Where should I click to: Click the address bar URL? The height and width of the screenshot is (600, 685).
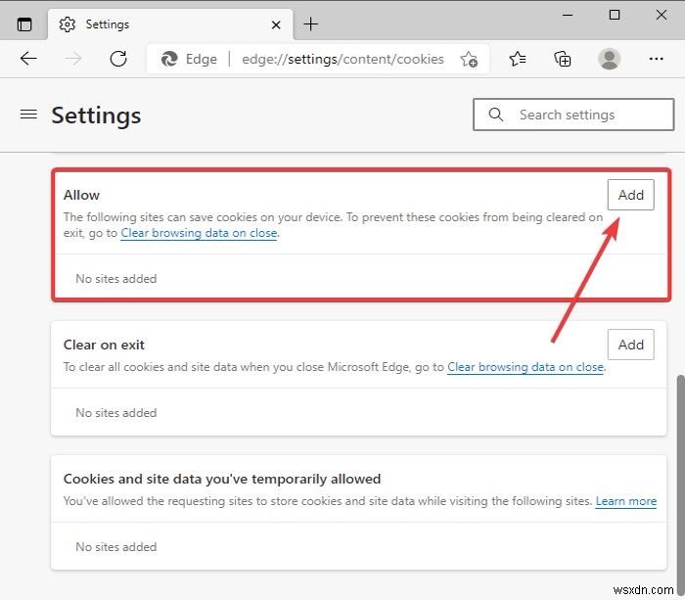(x=342, y=59)
